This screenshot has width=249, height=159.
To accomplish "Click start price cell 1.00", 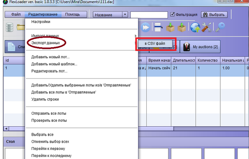I will tap(233, 70).
